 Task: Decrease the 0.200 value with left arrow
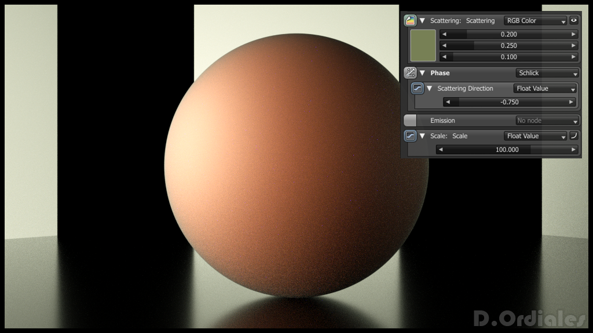point(444,34)
